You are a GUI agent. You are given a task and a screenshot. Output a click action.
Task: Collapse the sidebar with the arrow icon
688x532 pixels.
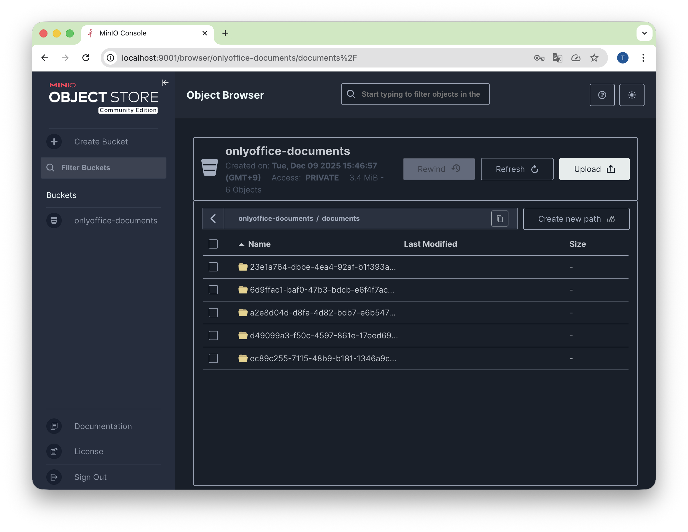point(165,83)
